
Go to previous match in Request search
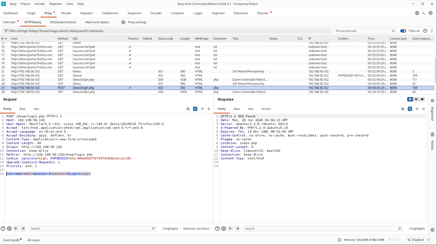pyautogui.click(x=16, y=229)
